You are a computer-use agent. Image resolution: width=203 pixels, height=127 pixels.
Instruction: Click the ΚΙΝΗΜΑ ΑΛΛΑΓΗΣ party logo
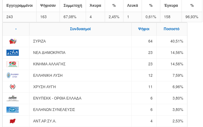pos(13,64)
